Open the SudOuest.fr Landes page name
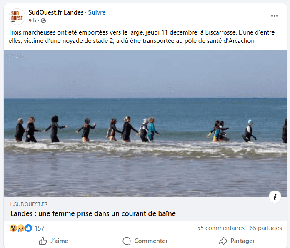 [x=56, y=12]
